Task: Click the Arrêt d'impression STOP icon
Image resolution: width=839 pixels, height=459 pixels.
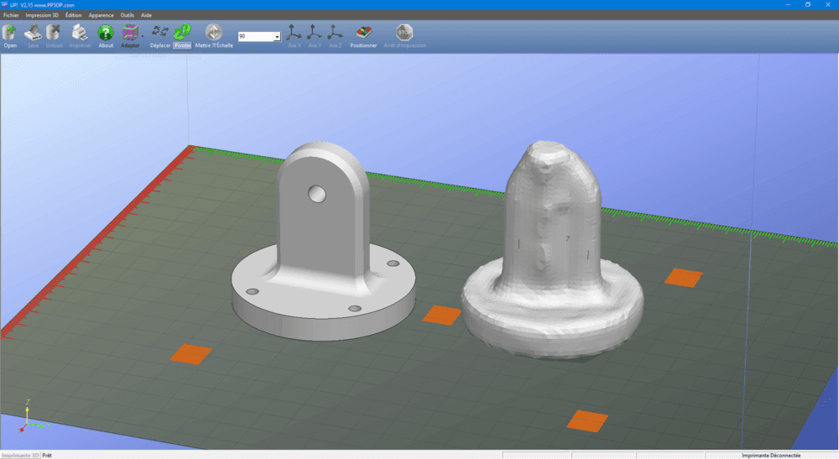Action: pyautogui.click(x=404, y=32)
